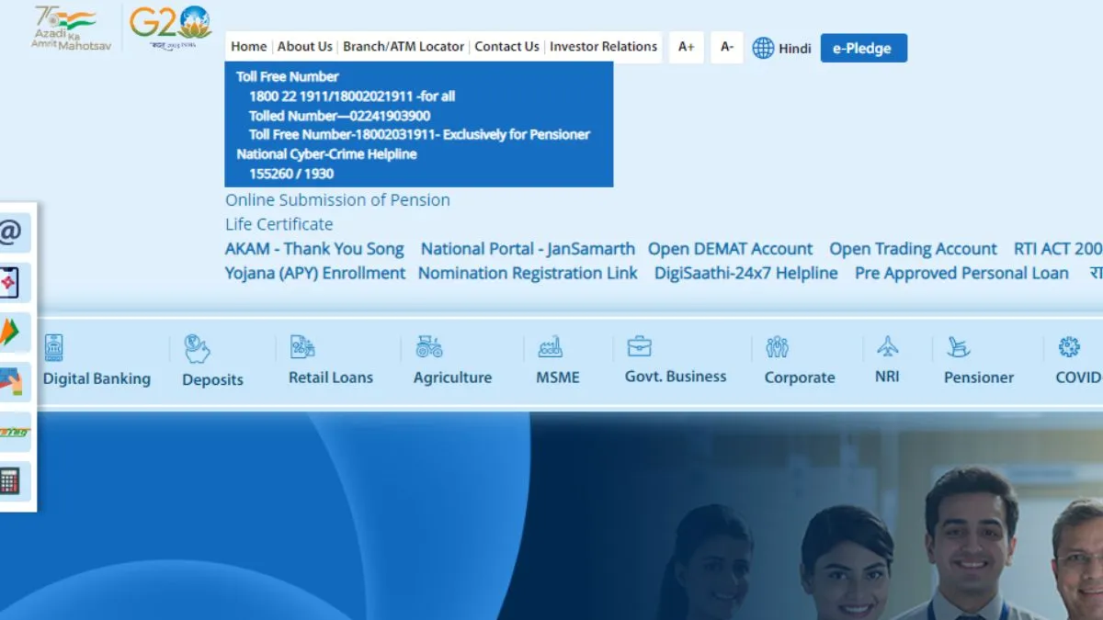Click the Govt. Business briefcase icon
1103x620 pixels.
click(639, 346)
